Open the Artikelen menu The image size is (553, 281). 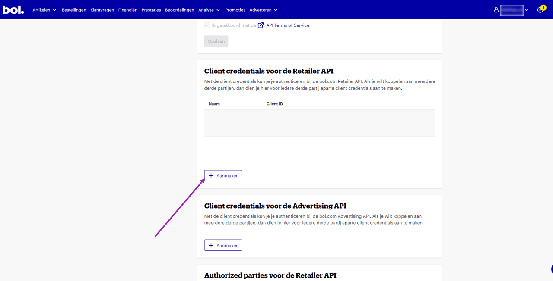44,10
